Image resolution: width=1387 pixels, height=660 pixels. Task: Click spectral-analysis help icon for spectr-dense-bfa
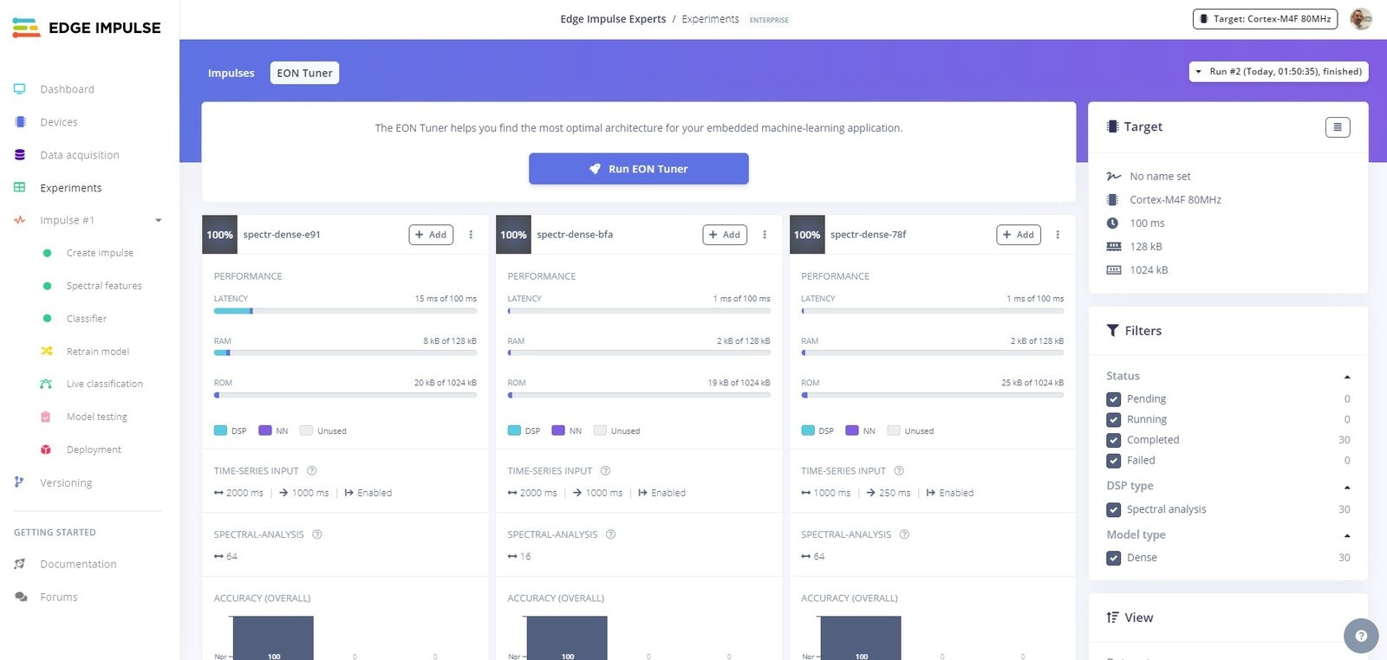coord(610,534)
